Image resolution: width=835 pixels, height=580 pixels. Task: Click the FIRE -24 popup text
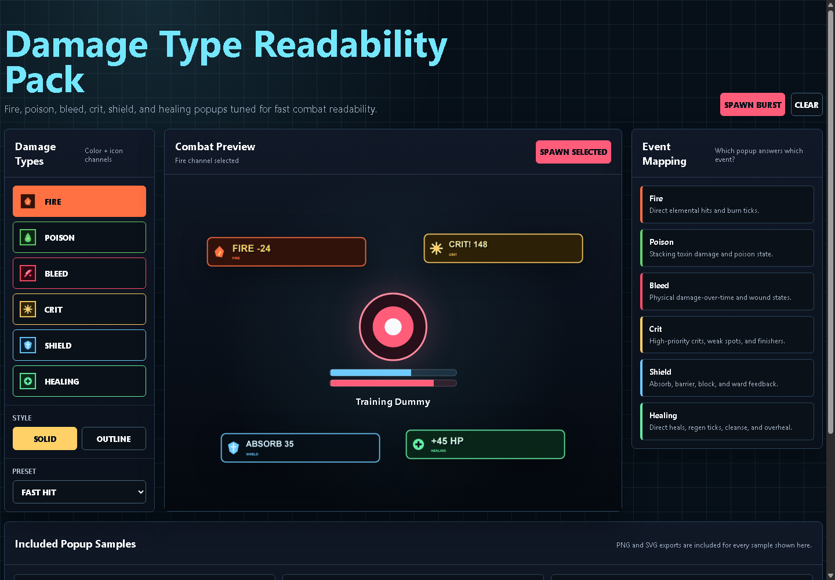pyautogui.click(x=251, y=248)
